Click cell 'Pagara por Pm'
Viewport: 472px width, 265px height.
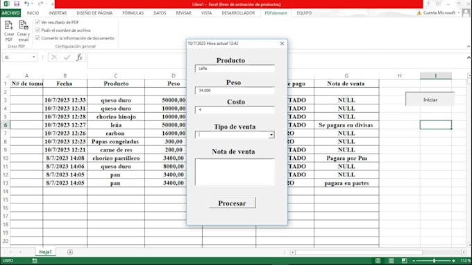(346, 158)
